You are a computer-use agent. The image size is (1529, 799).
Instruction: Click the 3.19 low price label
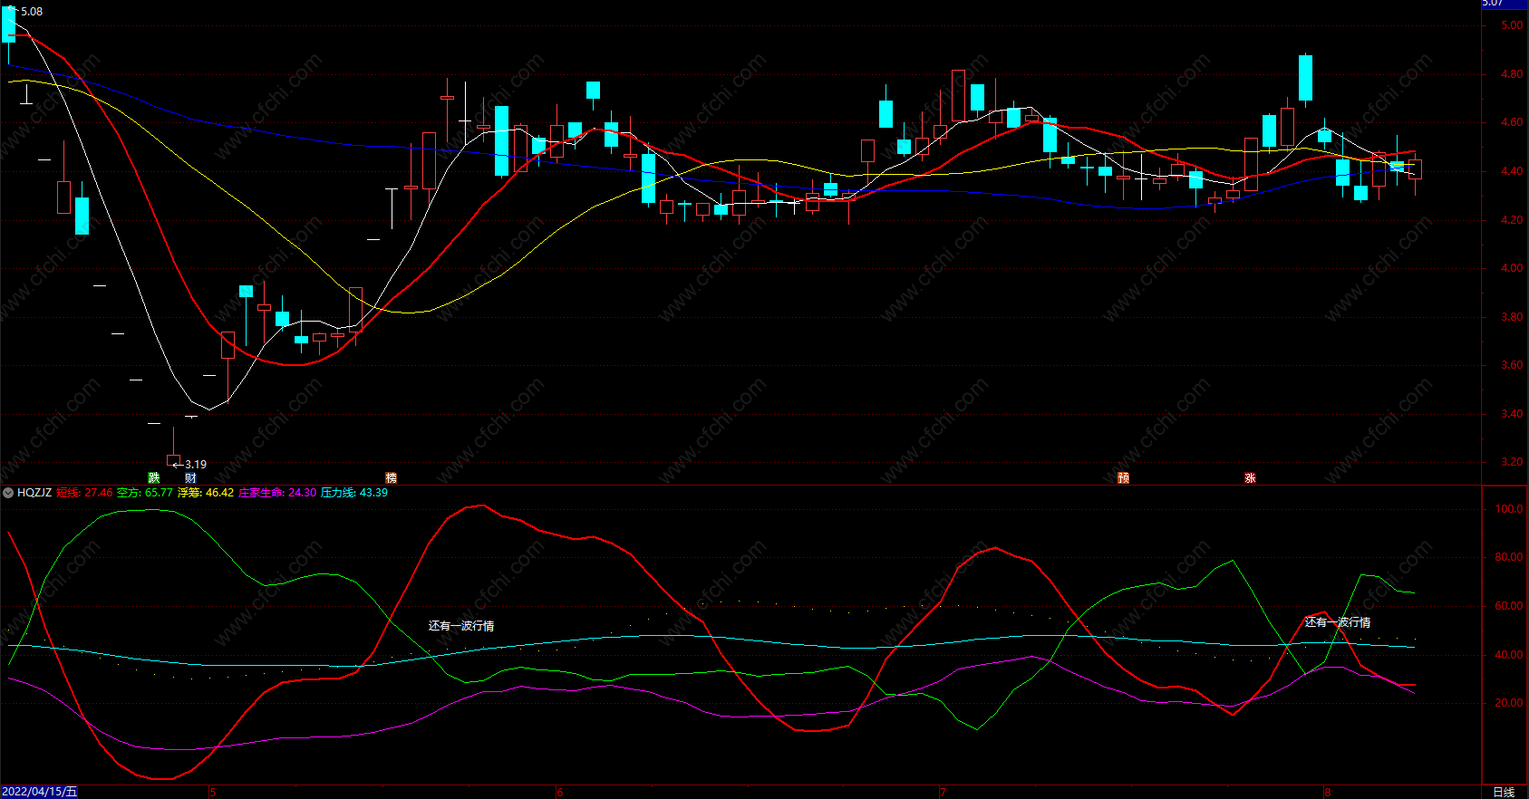pos(196,465)
